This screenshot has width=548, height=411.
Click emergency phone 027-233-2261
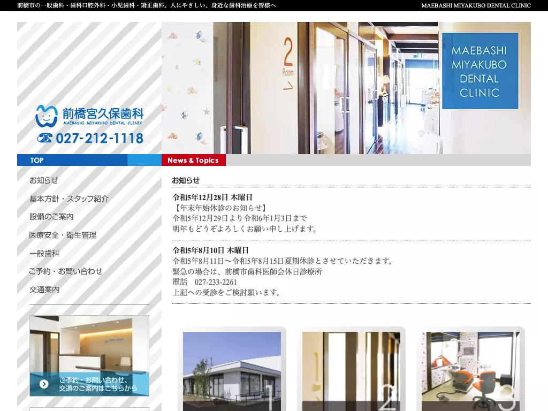(216, 282)
